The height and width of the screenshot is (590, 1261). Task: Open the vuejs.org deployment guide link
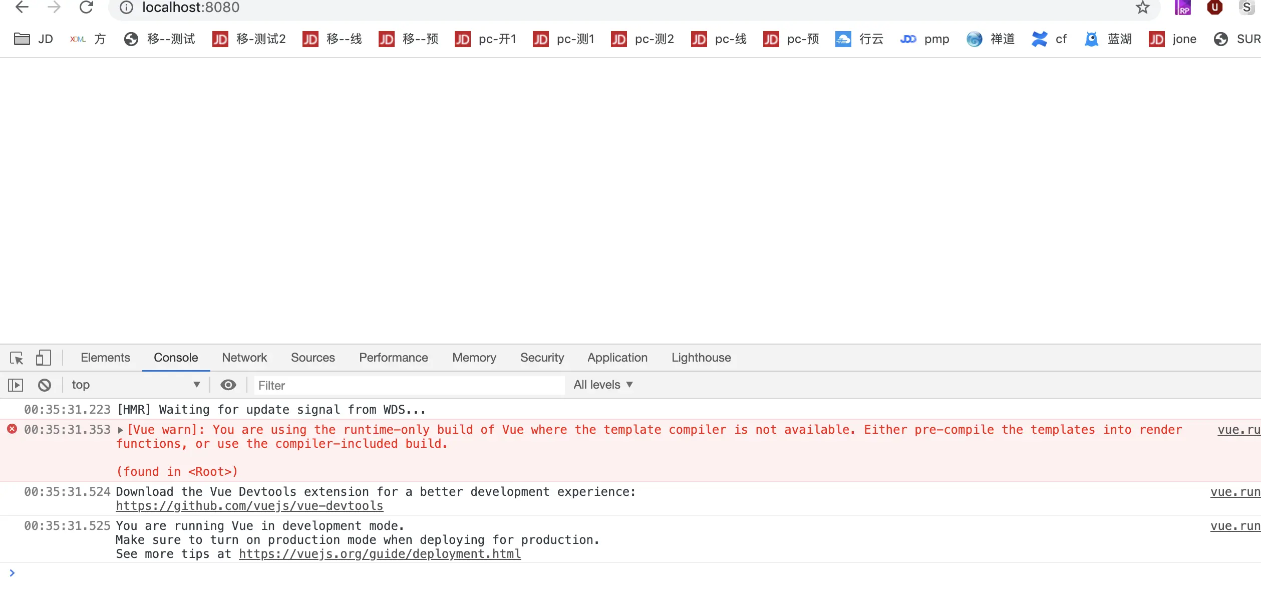[x=380, y=554]
